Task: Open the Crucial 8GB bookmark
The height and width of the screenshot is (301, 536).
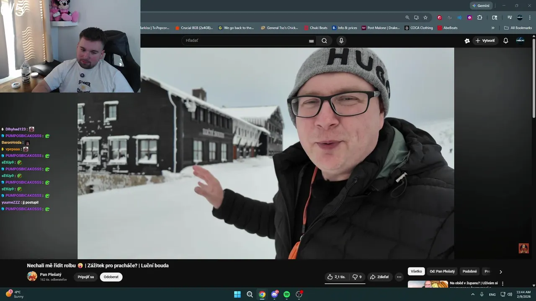Action: 194,28
